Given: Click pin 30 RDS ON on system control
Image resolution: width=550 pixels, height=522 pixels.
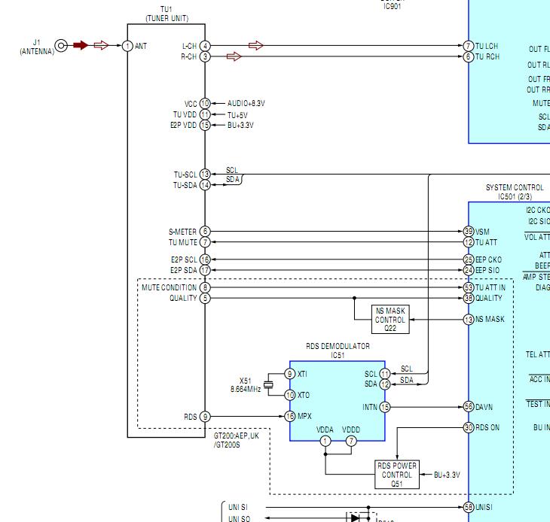Looking at the screenshot, I should coord(469,427).
